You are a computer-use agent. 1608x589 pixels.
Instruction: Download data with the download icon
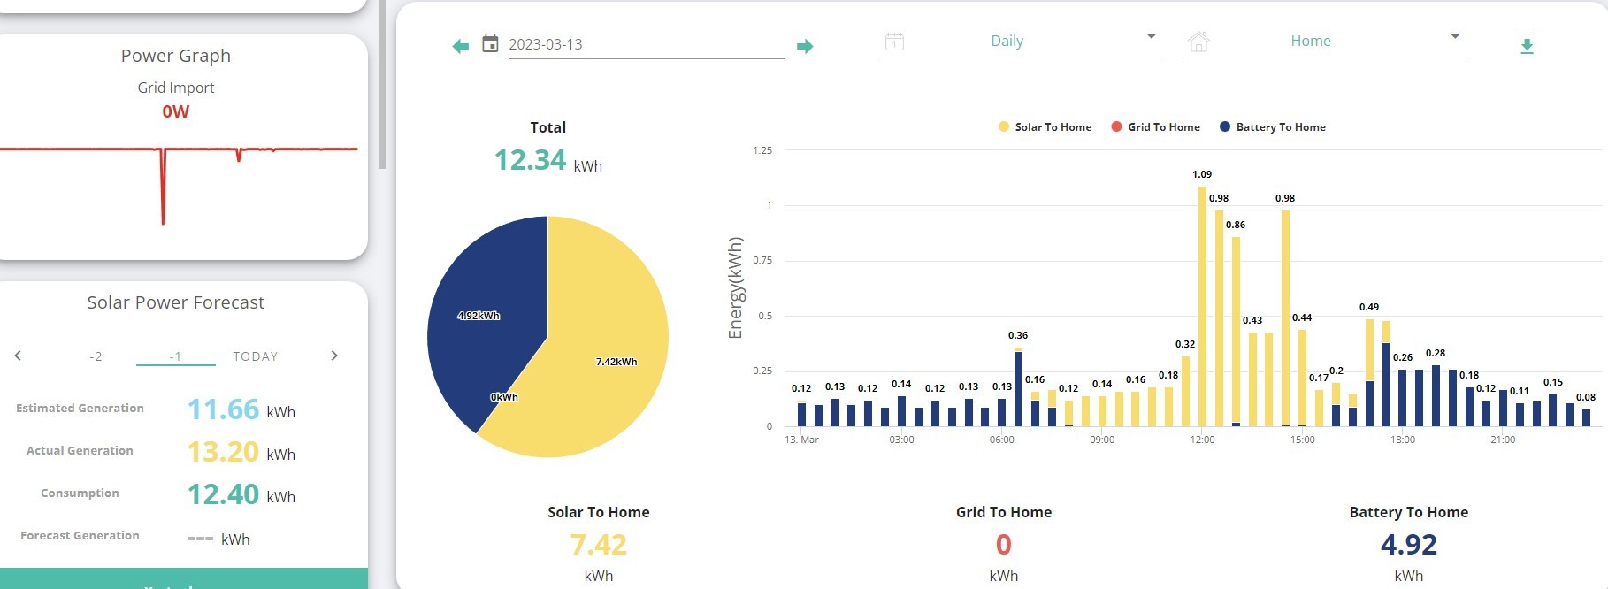[1527, 46]
